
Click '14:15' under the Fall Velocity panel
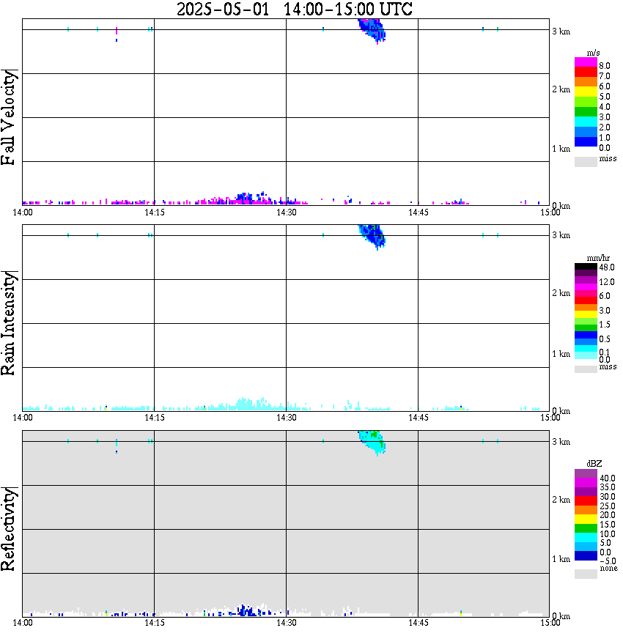point(154,212)
